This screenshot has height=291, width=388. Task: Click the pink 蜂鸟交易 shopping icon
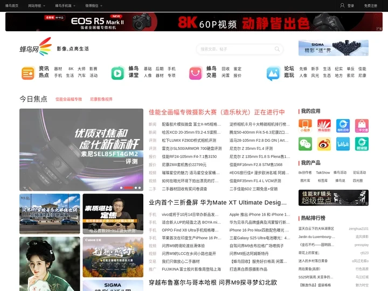pyautogui.click(x=196, y=73)
